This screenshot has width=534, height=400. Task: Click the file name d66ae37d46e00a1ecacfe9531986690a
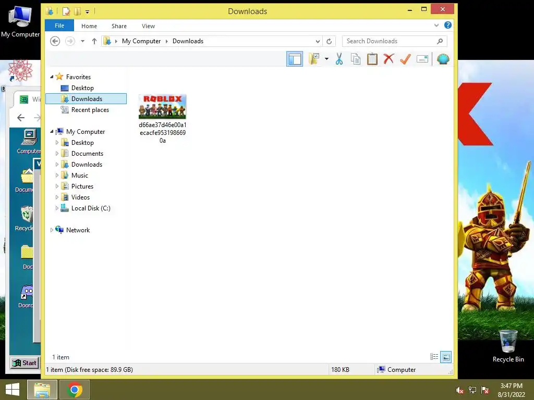(x=163, y=133)
